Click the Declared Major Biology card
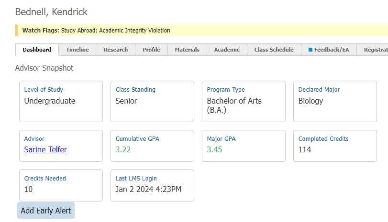The width and height of the screenshot is (388, 222). tap(335, 102)
